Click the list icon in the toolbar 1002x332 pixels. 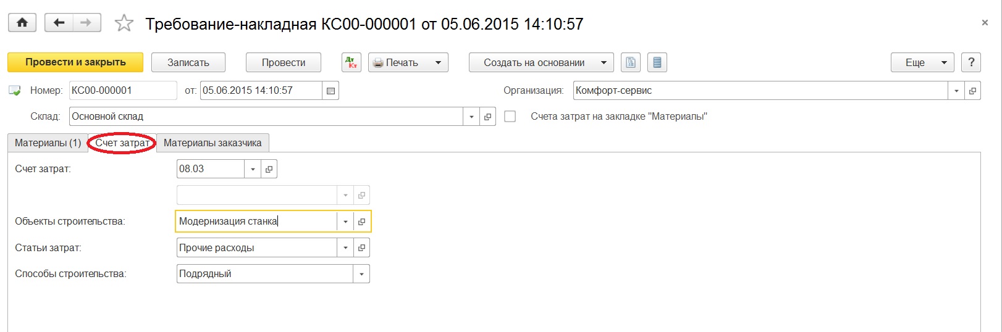(x=657, y=62)
